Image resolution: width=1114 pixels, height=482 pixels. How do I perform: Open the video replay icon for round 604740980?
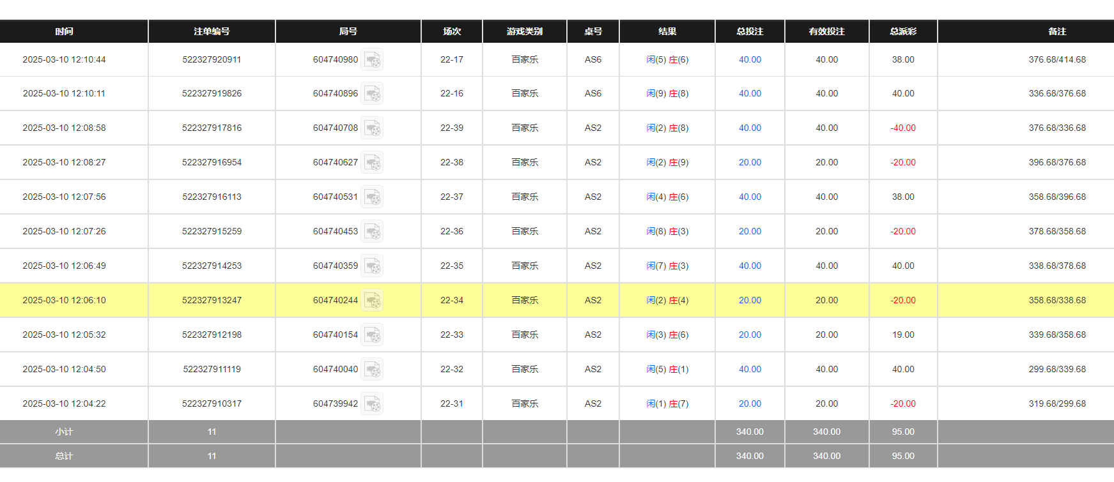tap(372, 60)
